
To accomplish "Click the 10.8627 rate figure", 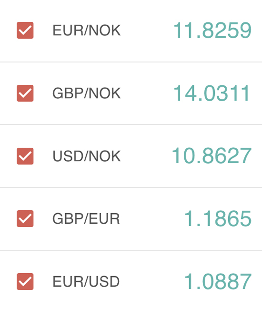I will coord(212,156).
